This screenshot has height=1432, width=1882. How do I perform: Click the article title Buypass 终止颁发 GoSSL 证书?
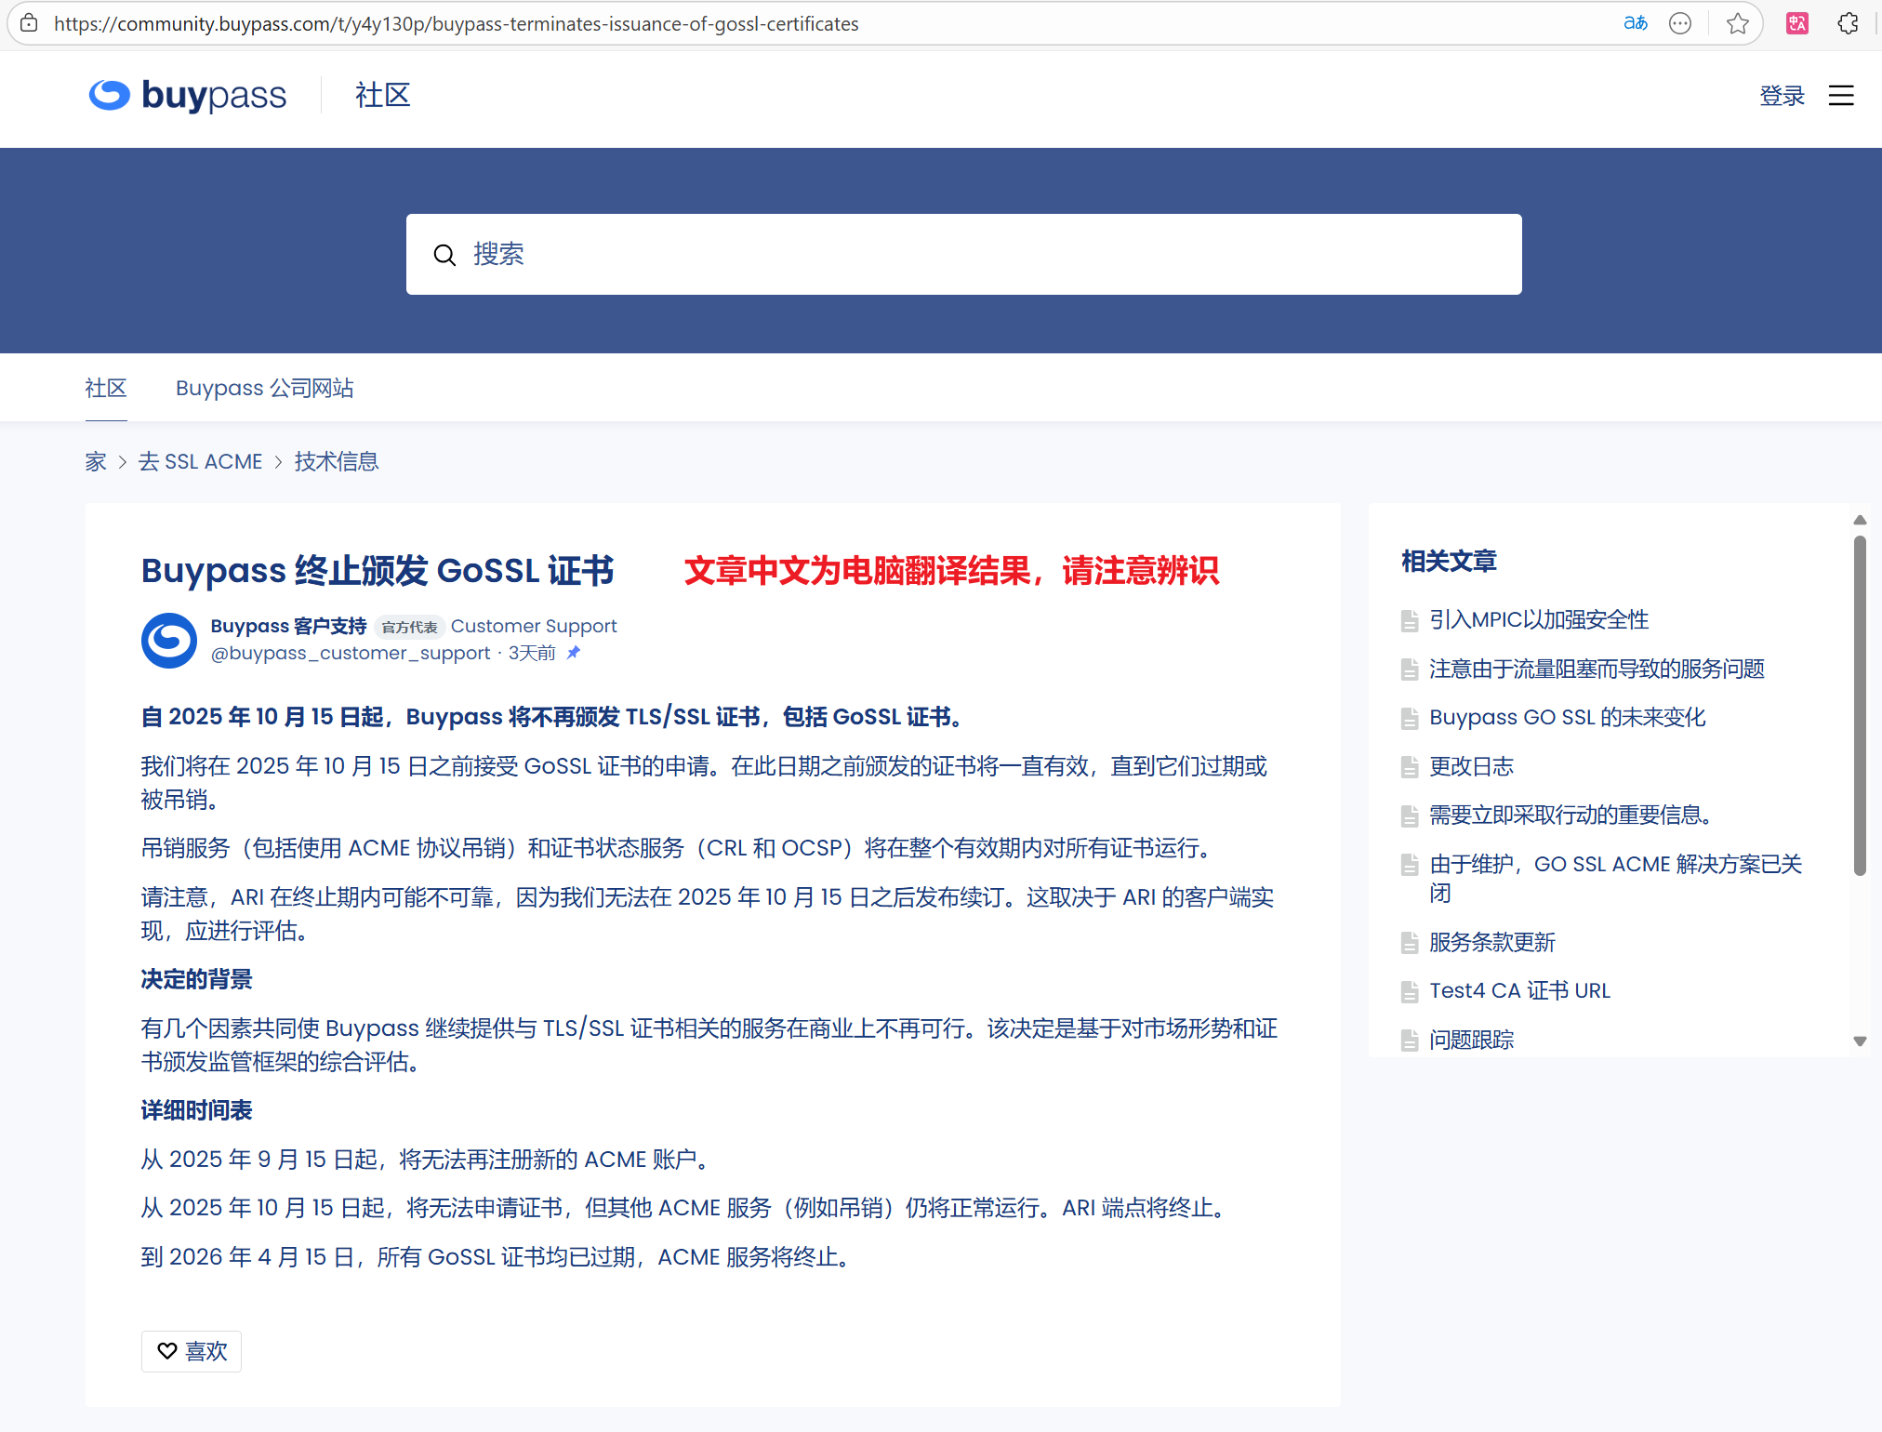click(378, 571)
